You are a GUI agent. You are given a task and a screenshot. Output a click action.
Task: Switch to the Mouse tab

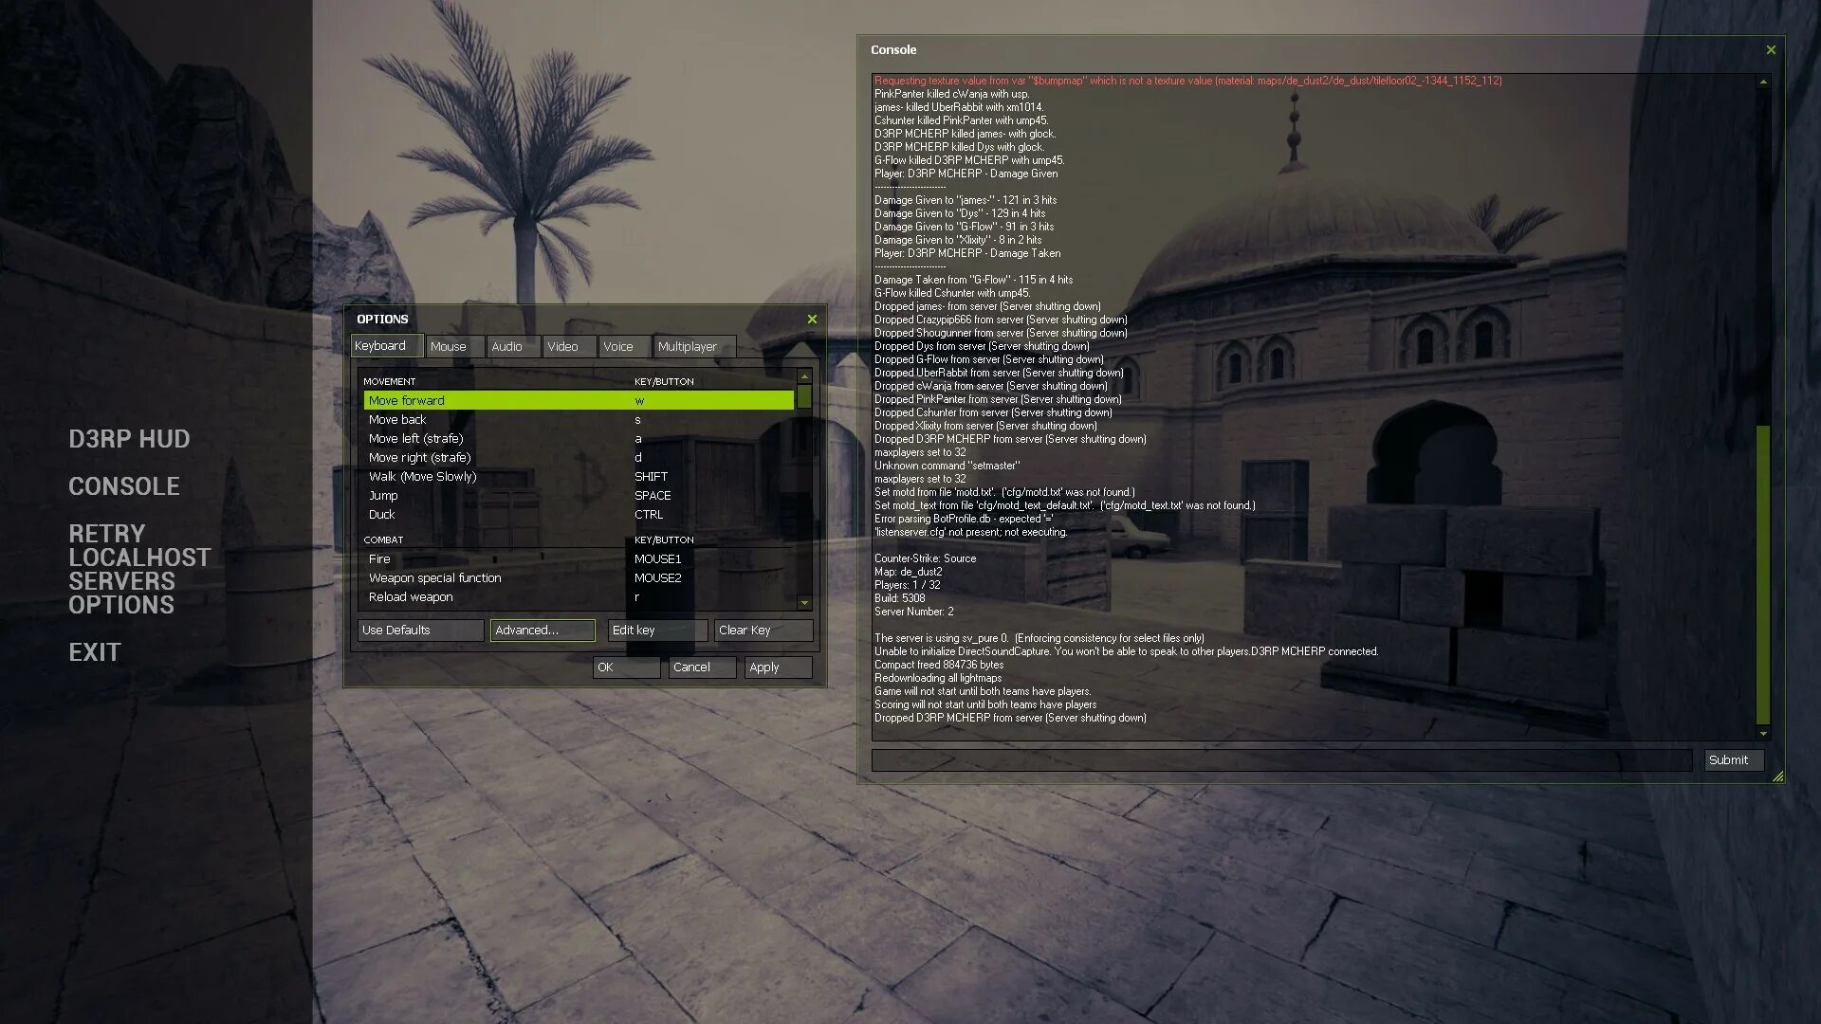pyautogui.click(x=455, y=347)
